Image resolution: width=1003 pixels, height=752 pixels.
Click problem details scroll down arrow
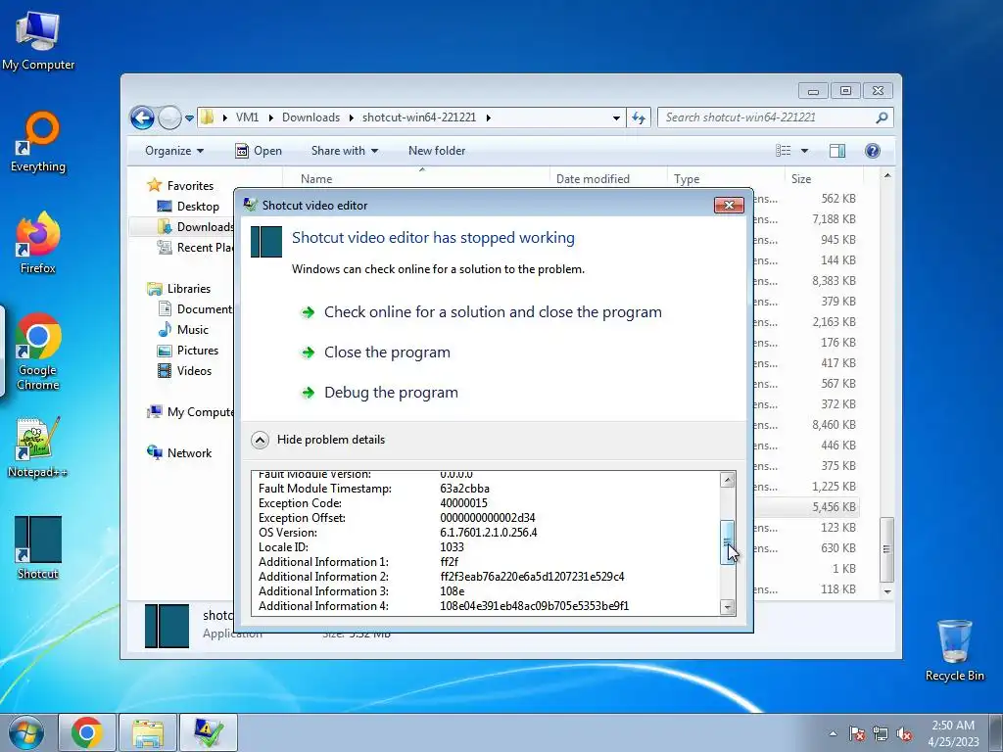pyautogui.click(x=728, y=607)
